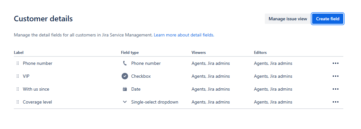Open the three-dot menu for VIP row
The height and width of the screenshot is (129, 361).
(x=336, y=76)
